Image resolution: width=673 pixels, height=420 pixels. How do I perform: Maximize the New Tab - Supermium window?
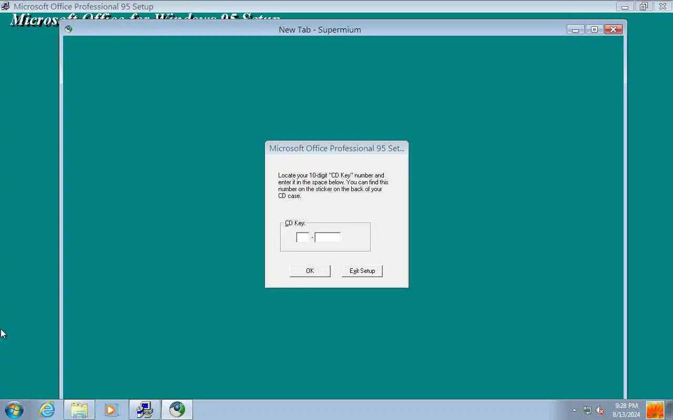[x=594, y=29]
